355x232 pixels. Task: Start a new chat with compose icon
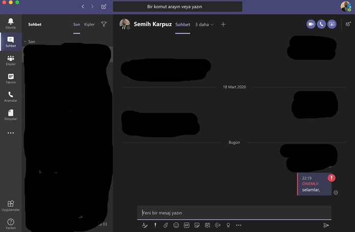[104, 7]
